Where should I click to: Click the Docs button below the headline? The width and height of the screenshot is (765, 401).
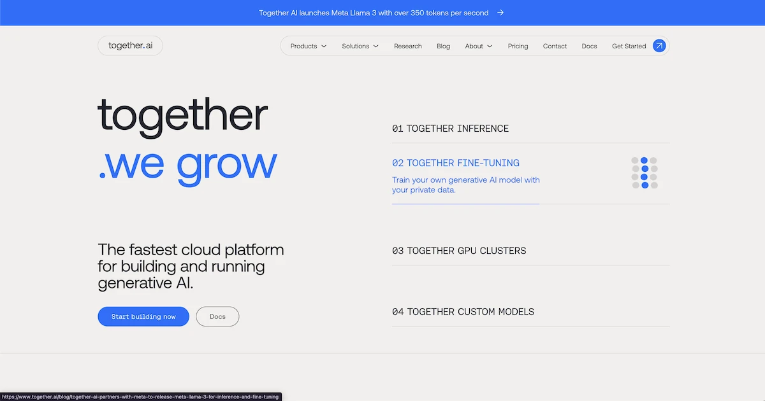click(x=217, y=316)
